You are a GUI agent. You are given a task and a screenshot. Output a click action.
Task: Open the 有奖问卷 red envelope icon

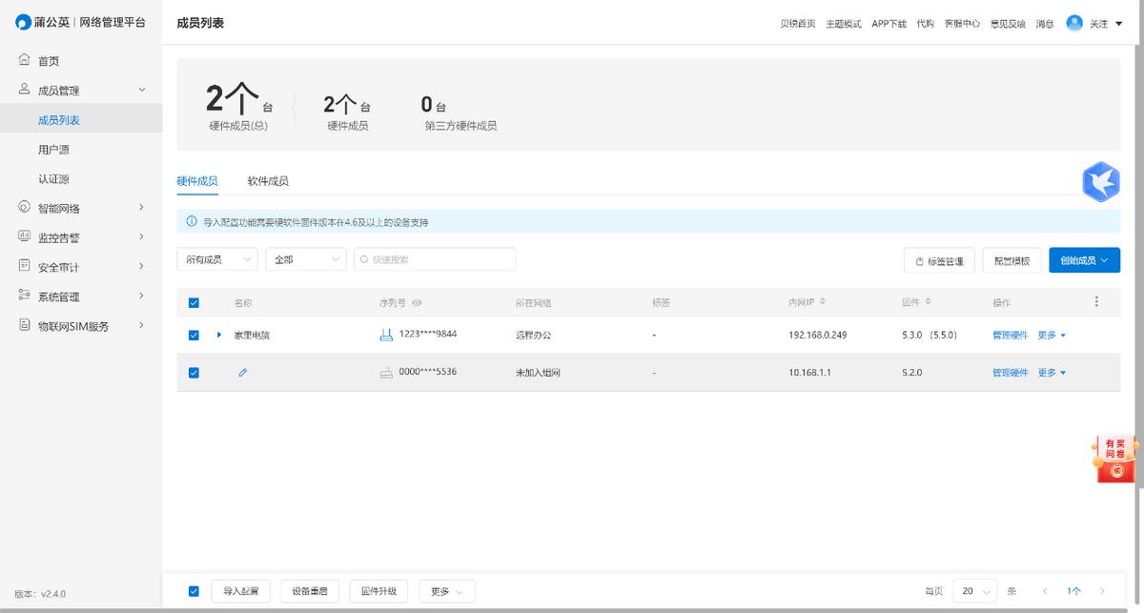pyautogui.click(x=1115, y=460)
